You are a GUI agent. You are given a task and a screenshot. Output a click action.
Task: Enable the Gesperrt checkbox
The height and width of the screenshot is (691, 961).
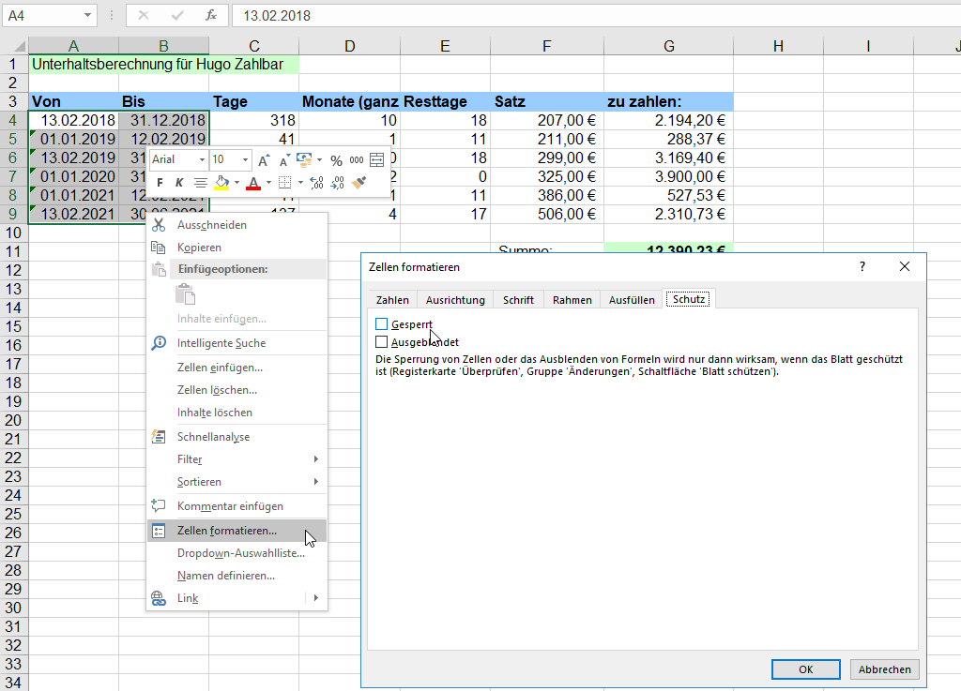(x=381, y=324)
